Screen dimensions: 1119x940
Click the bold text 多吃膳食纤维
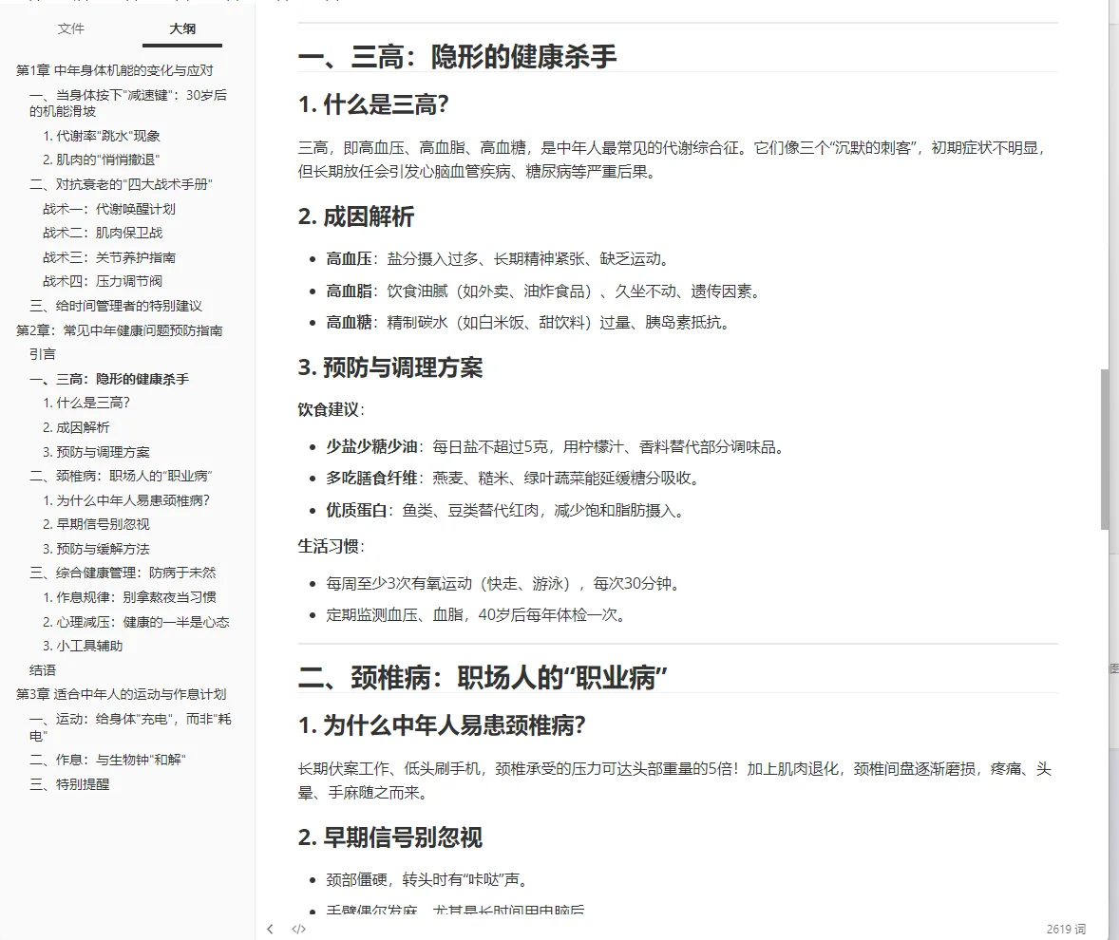(x=371, y=478)
